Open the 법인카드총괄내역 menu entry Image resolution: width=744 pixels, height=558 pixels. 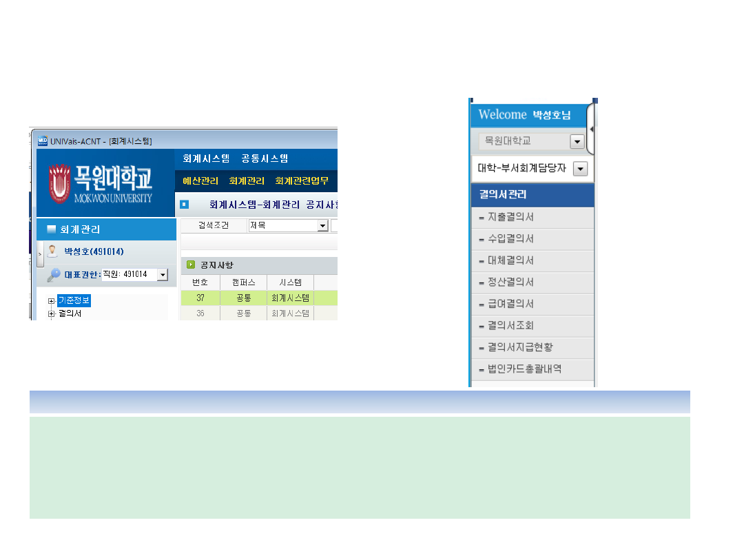pyautogui.click(x=524, y=369)
